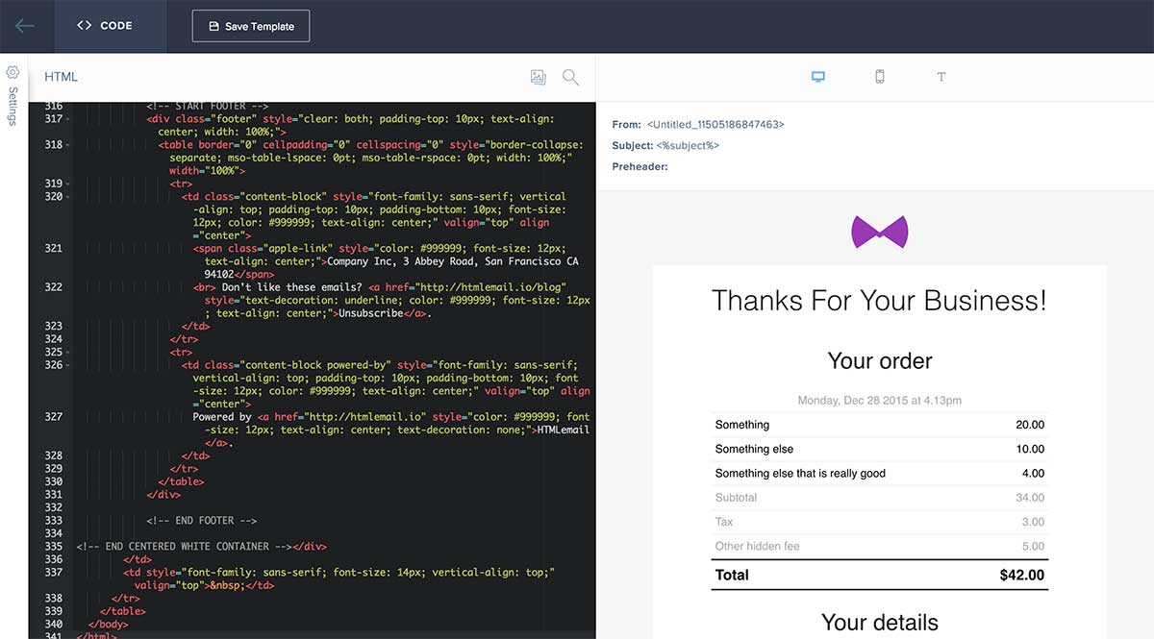Switch to mobile preview mode
The image size is (1154, 639).
pos(879,77)
